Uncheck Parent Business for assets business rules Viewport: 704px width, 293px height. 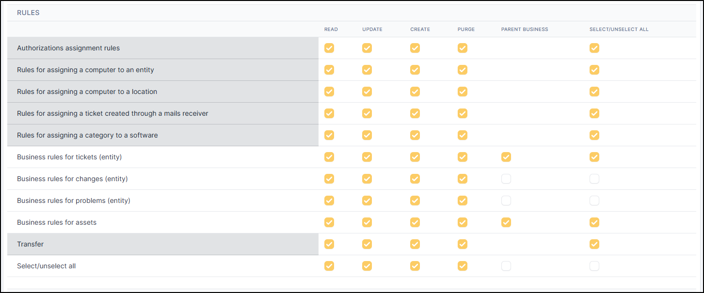coord(506,222)
